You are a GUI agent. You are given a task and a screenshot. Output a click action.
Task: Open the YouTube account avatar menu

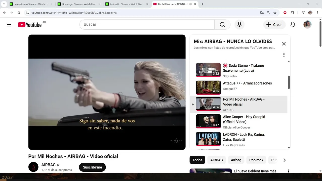(x=307, y=25)
